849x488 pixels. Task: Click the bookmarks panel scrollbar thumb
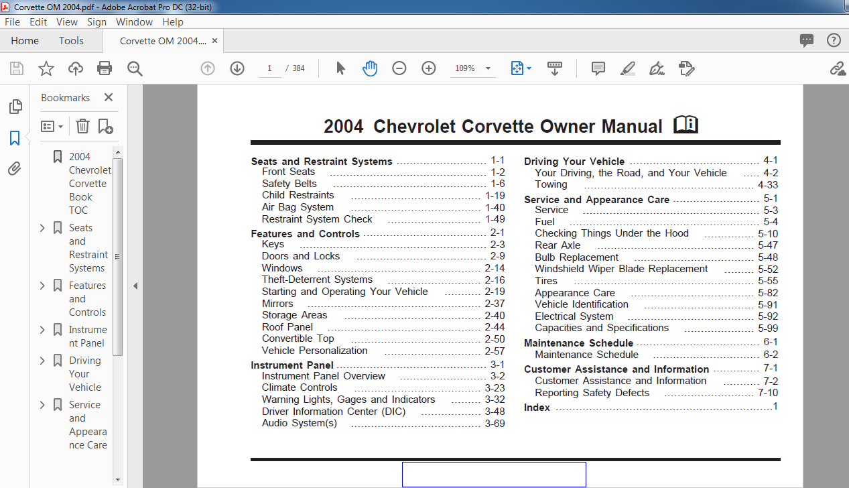118,257
